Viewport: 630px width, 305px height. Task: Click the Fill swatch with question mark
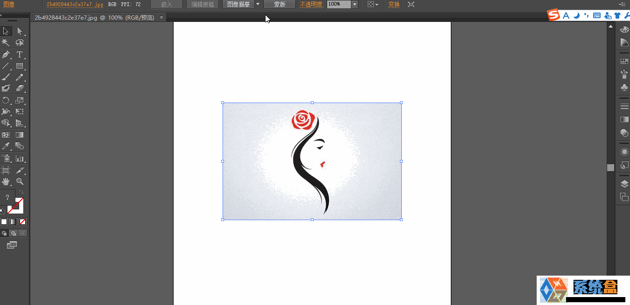click(7, 197)
